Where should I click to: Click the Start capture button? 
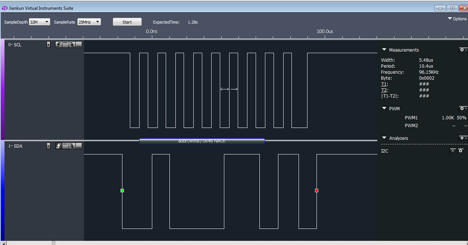(x=127, y=22)
